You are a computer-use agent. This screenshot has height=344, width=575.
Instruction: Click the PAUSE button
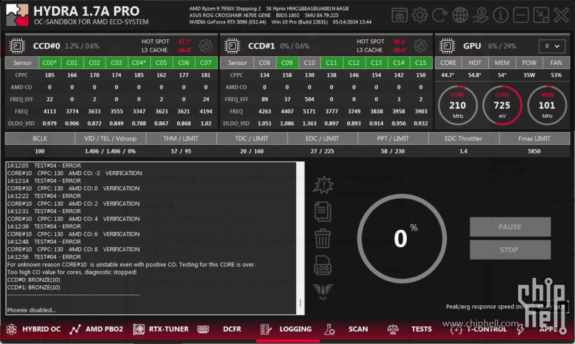tap(510, 227)
